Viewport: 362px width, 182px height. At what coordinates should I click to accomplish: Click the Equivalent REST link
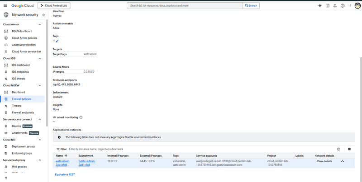[x=65, y=175]
